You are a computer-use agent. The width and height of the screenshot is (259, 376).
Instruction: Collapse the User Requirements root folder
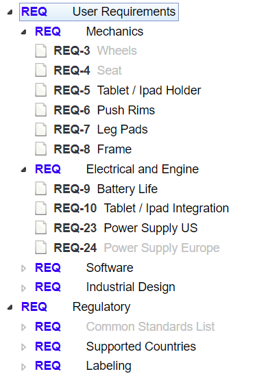point(10,12)
